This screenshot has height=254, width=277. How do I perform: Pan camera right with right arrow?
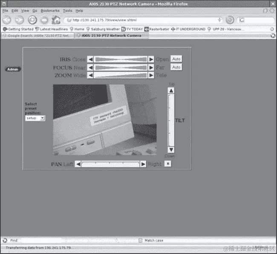[143, 164]
